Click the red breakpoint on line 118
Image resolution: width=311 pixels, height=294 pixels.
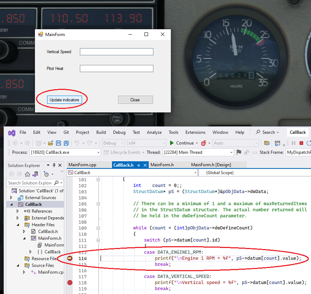(70, 283)
